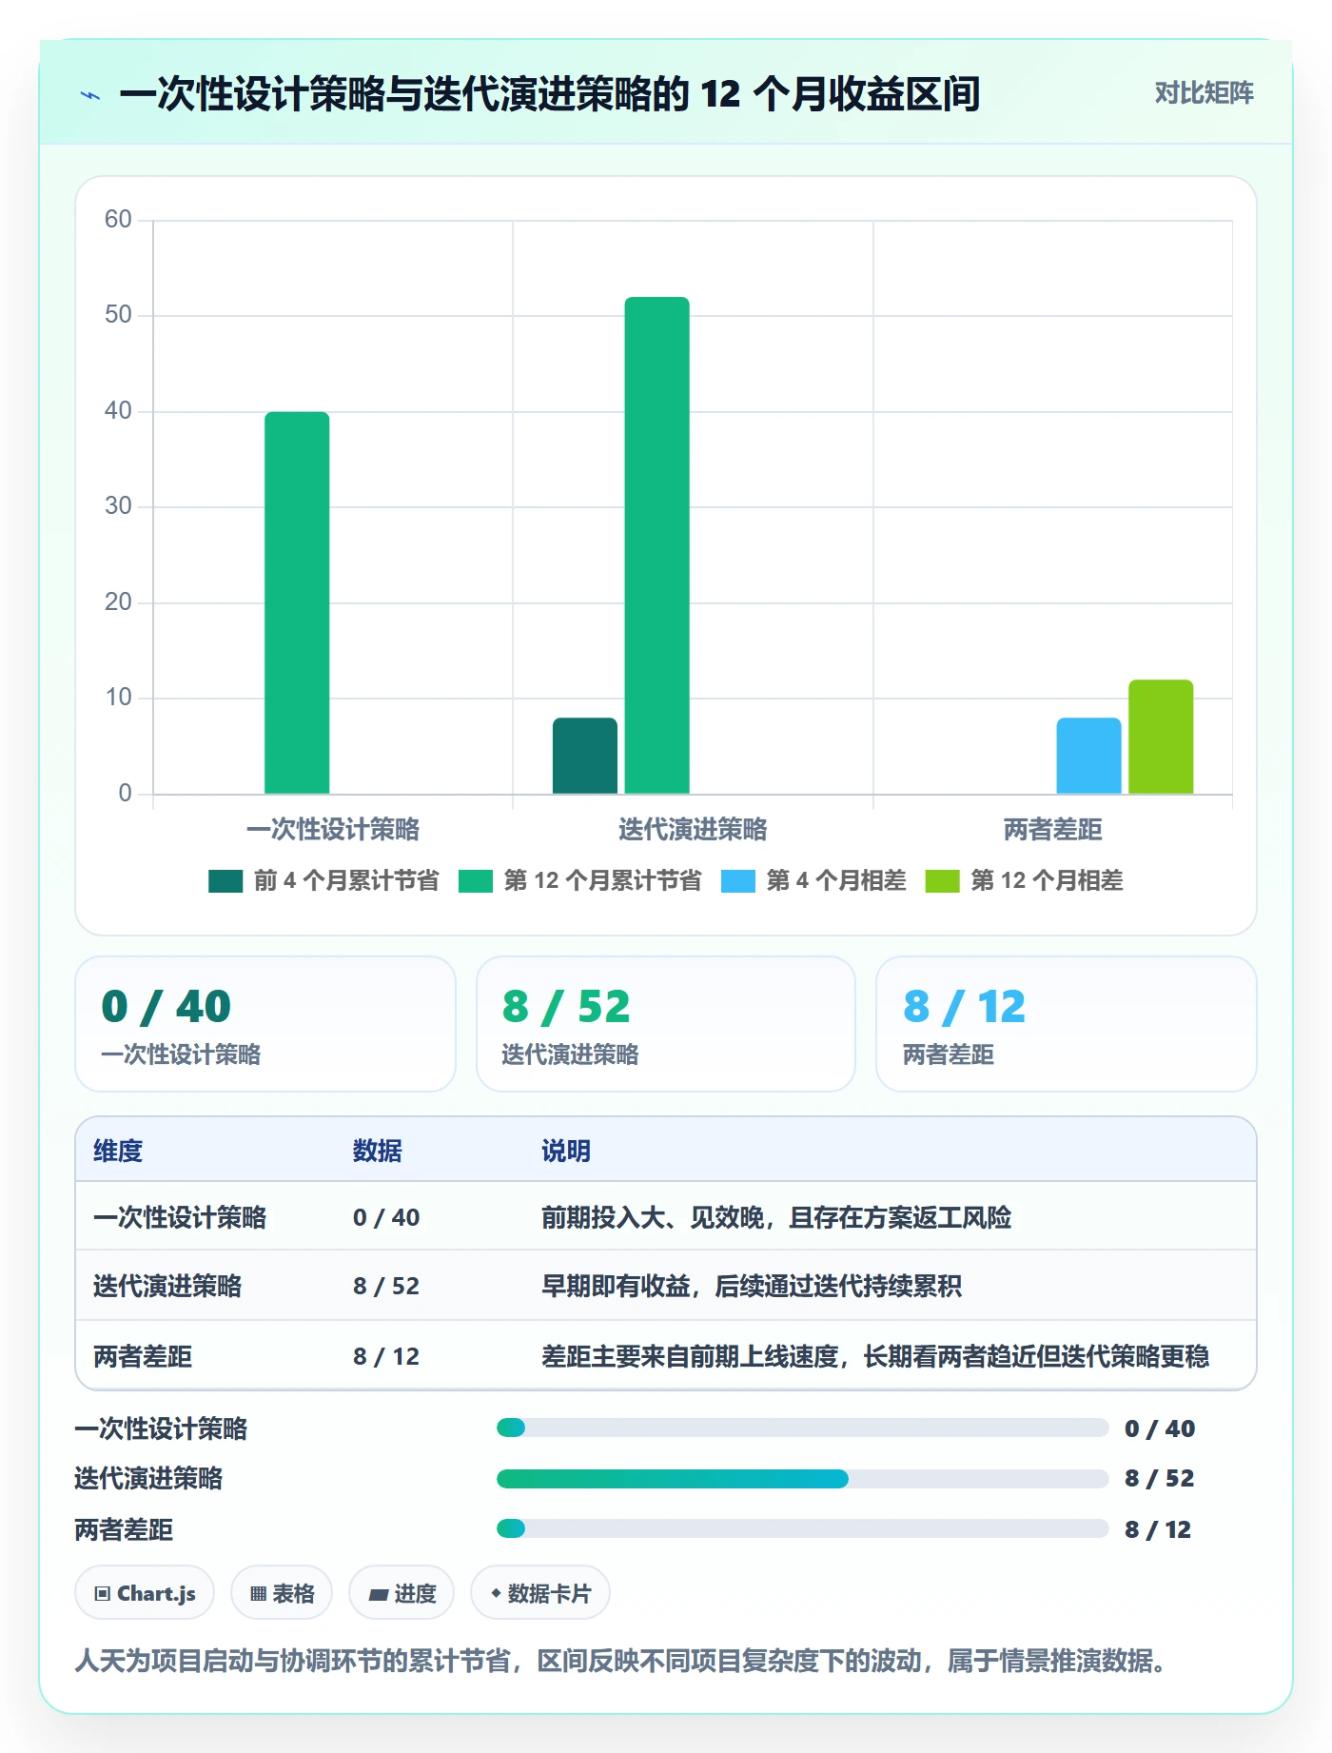Click the chart title about 12 个月收益区间
Image resolution: width=1332 pixels, height=1753 pixels.
point(550,94)
